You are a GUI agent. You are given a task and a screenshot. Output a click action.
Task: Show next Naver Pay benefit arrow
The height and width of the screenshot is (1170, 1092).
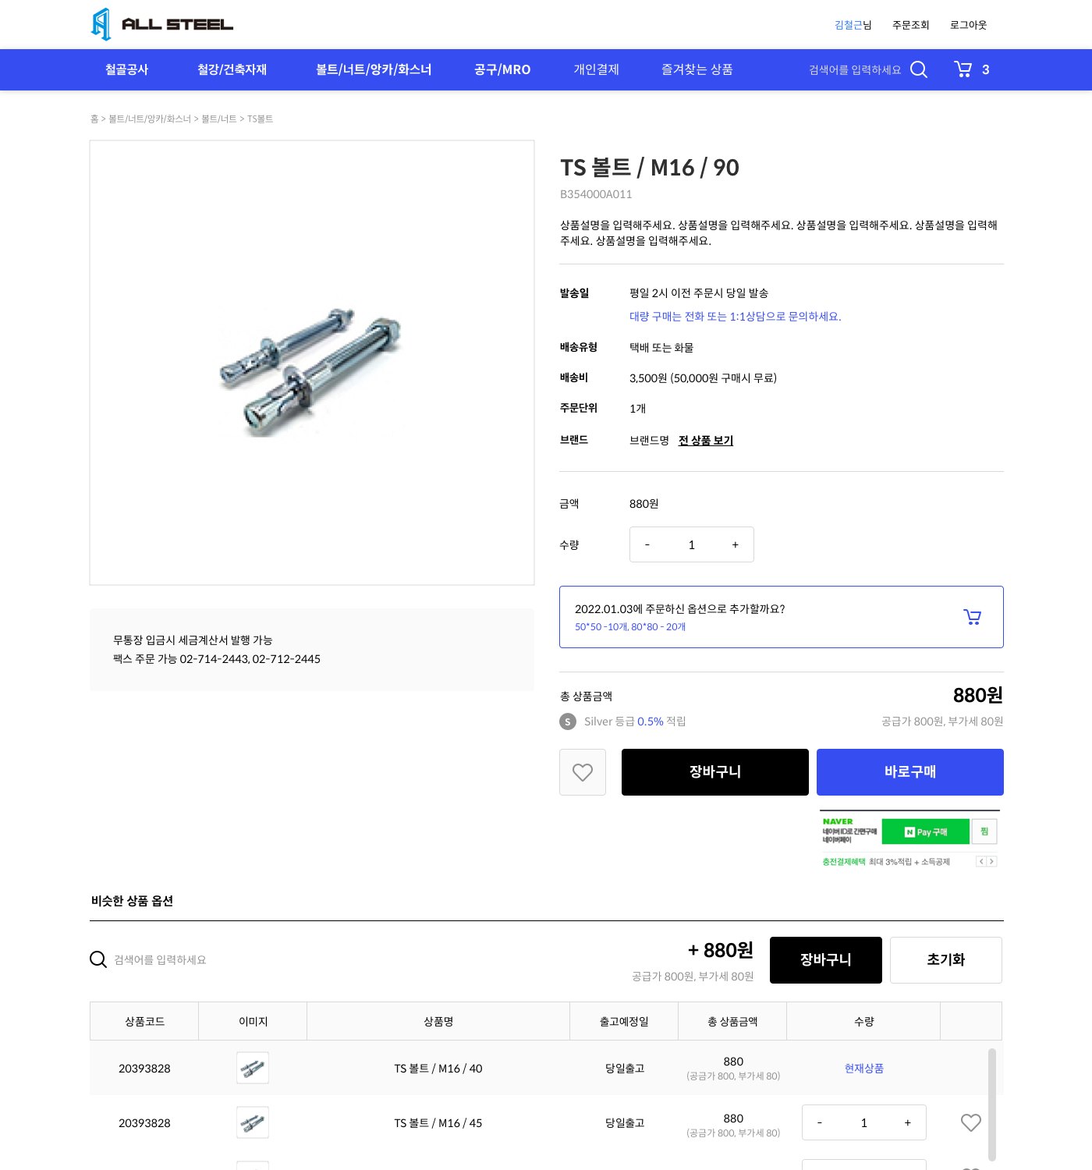tap(992, 862)
